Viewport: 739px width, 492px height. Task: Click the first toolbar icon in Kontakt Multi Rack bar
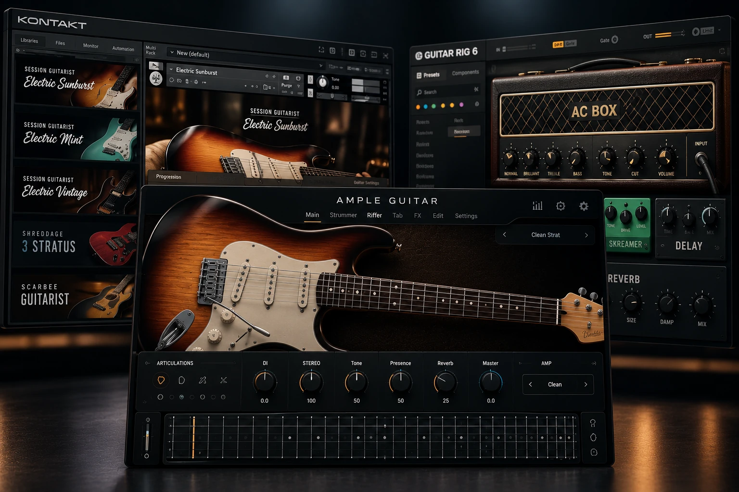coord(321,50)
